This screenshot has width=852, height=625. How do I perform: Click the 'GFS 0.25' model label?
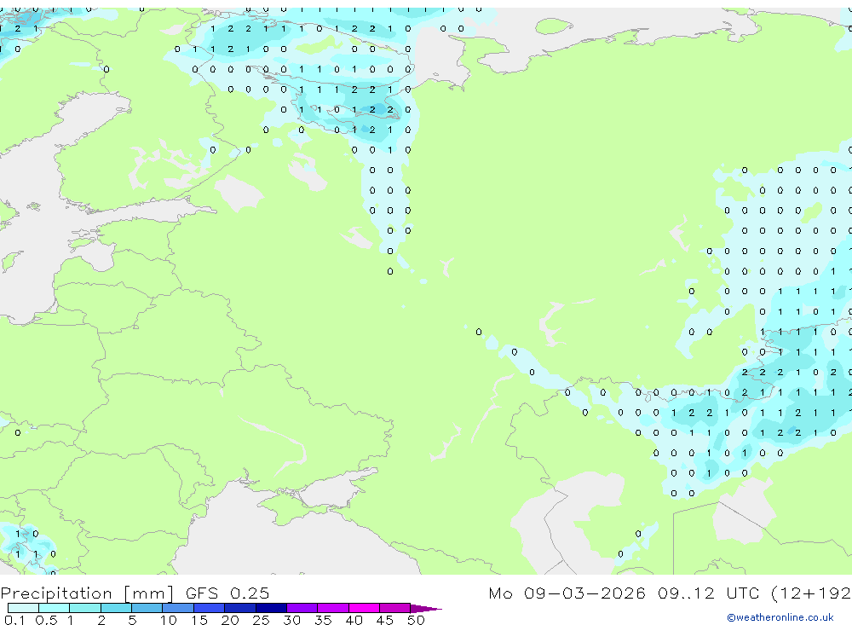(x=227, y=593)
